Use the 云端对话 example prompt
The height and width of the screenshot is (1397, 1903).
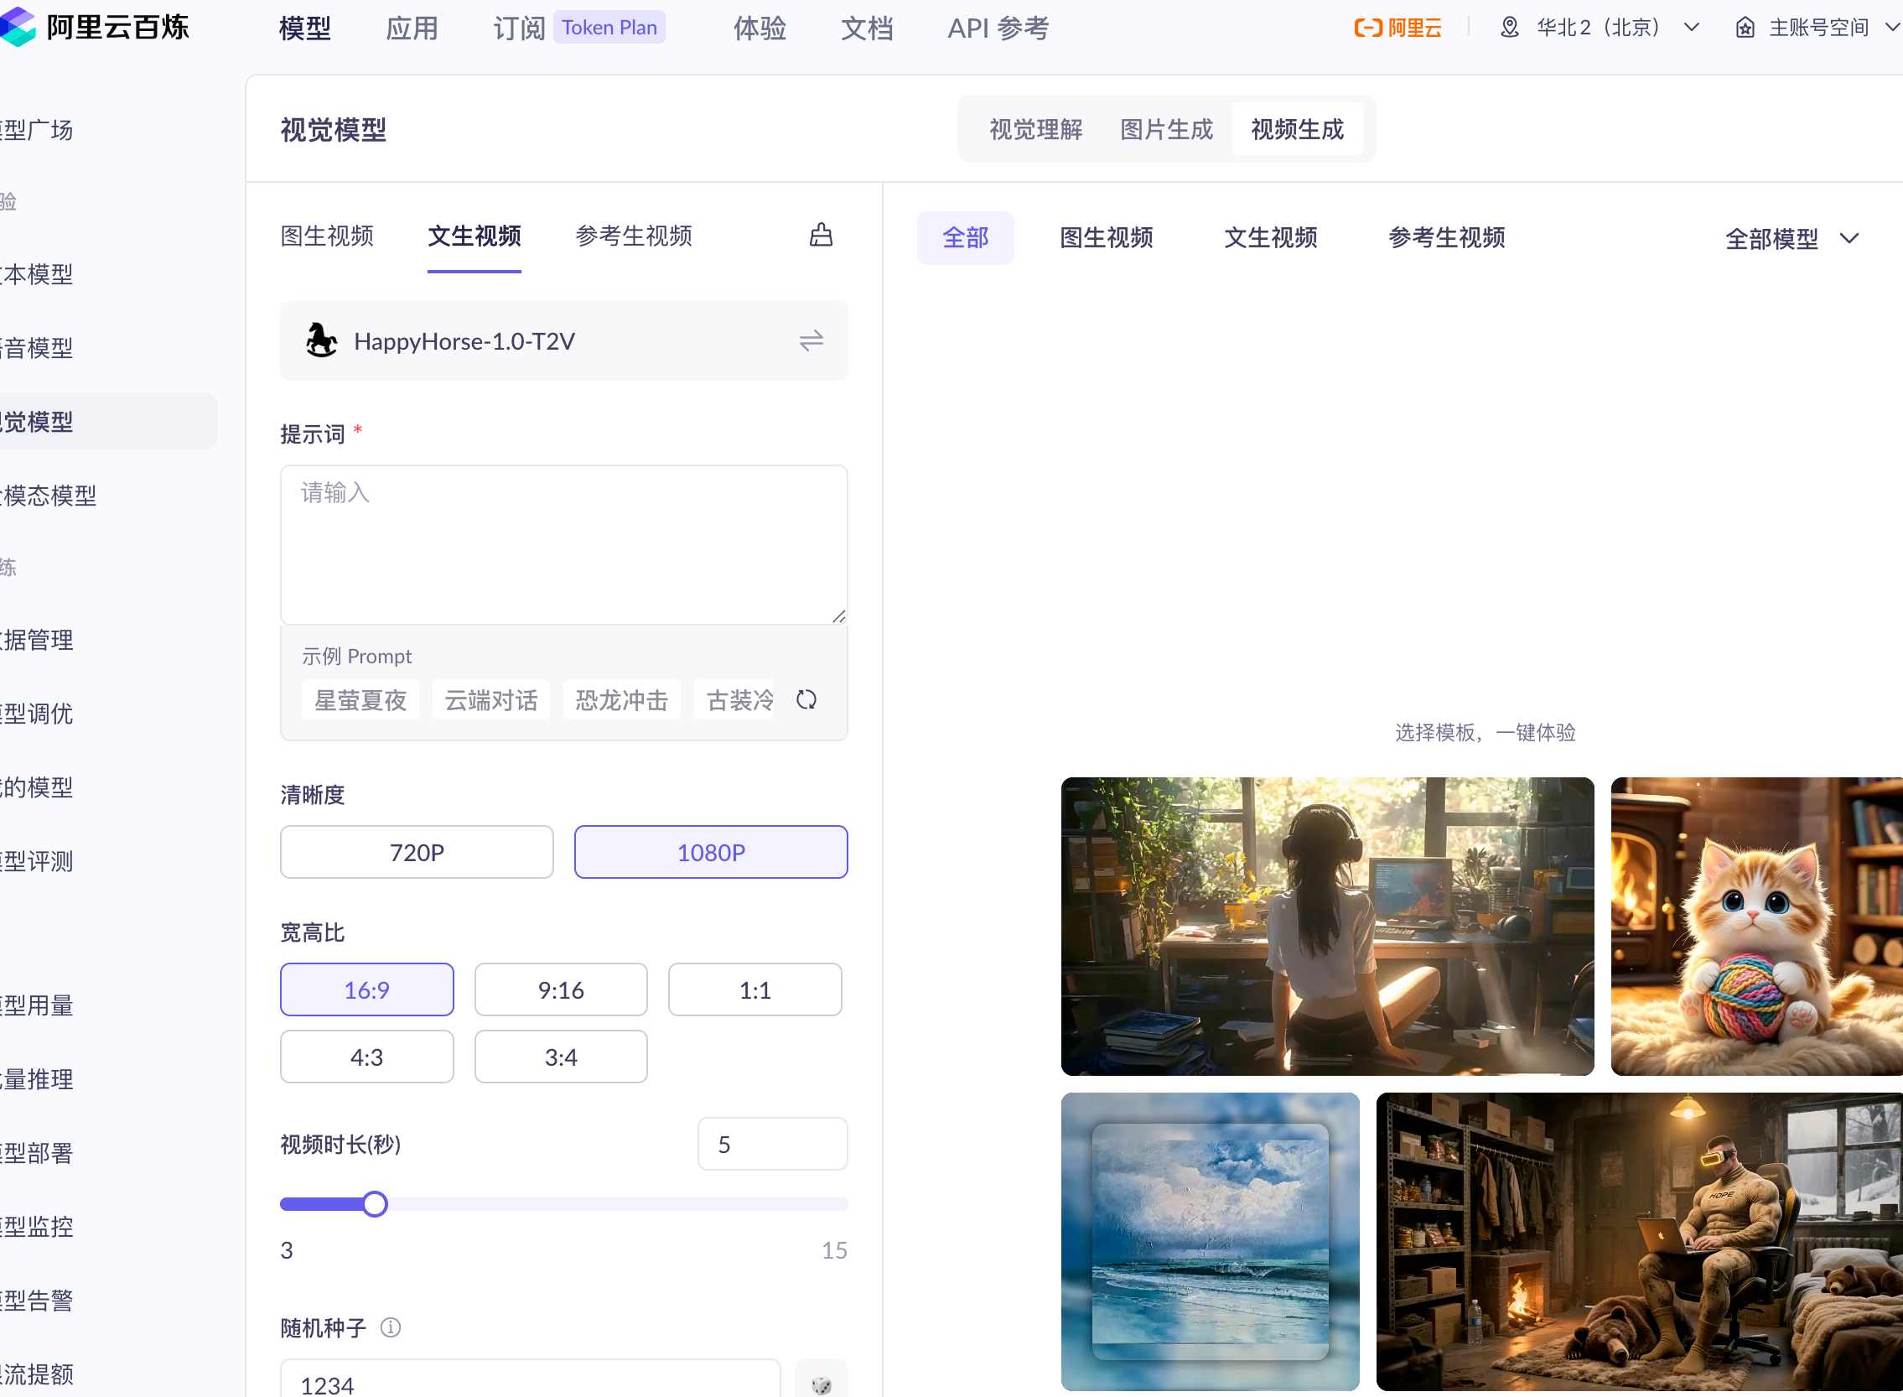pos(491,700)
